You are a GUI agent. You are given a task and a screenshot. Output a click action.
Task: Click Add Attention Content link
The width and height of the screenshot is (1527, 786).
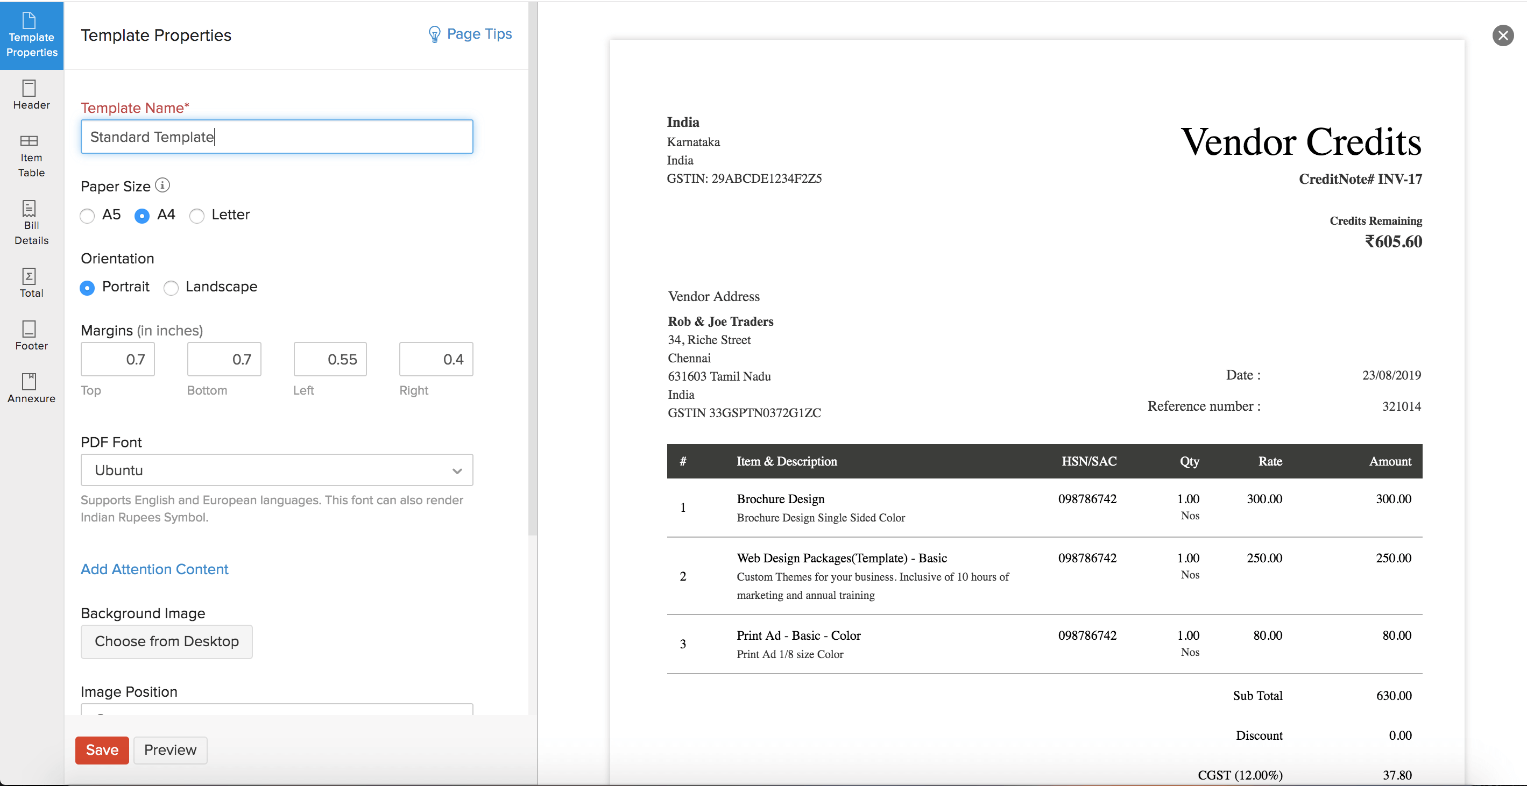[154, 569]
